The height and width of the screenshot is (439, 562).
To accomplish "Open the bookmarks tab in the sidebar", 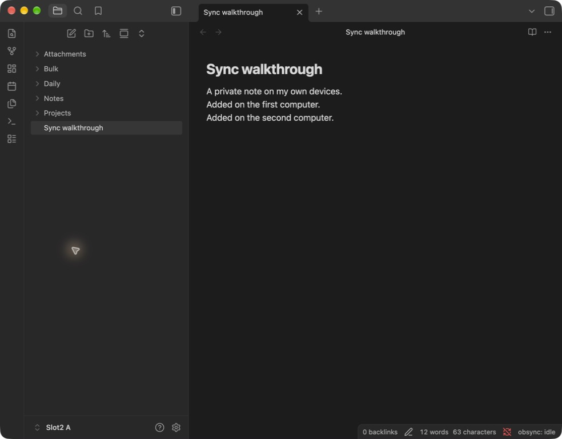I will (98, 11).
